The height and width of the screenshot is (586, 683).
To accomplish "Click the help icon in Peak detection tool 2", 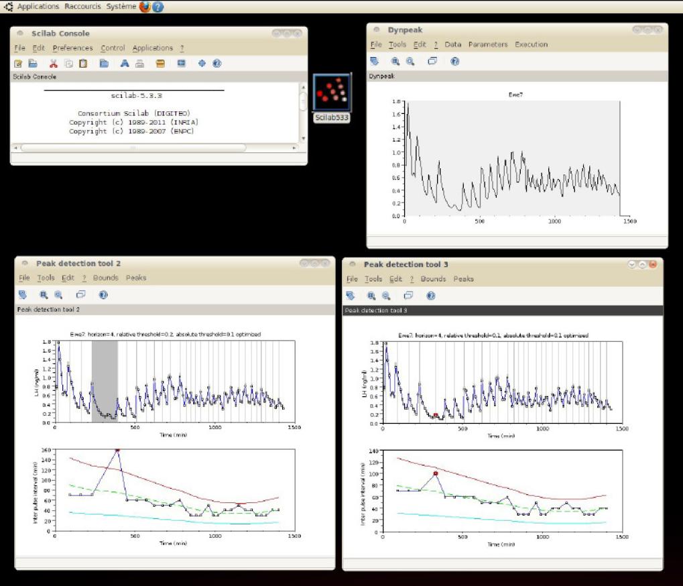I will 103,295.
